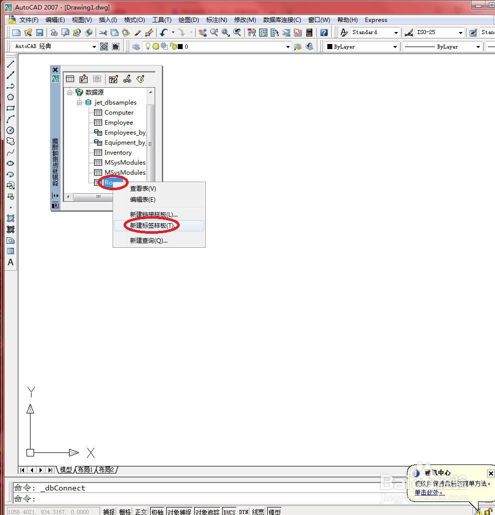Toggle 正交 ortho mode in status bar
This screenshot has width=495, height=515.
click(x=141, y=511)
